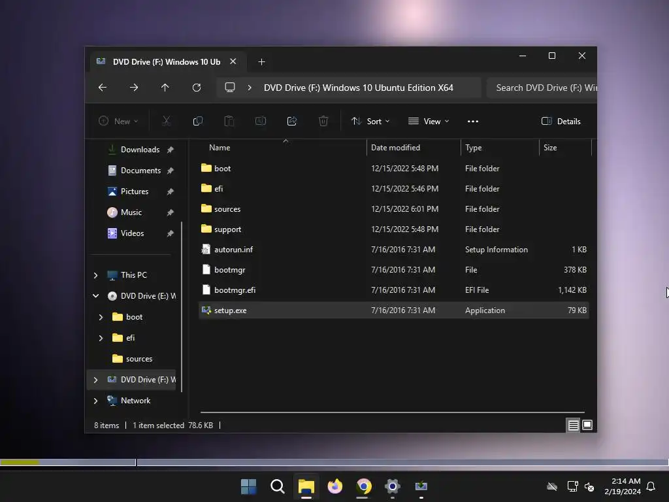Expand efi folder in navigation tree

pos(101,338)
